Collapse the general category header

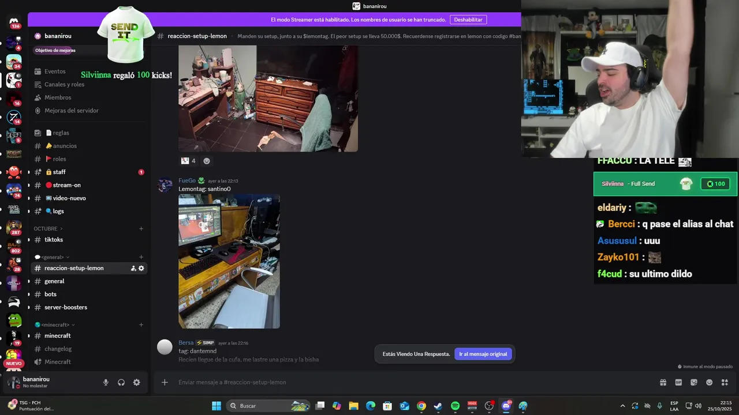point(52,257)
